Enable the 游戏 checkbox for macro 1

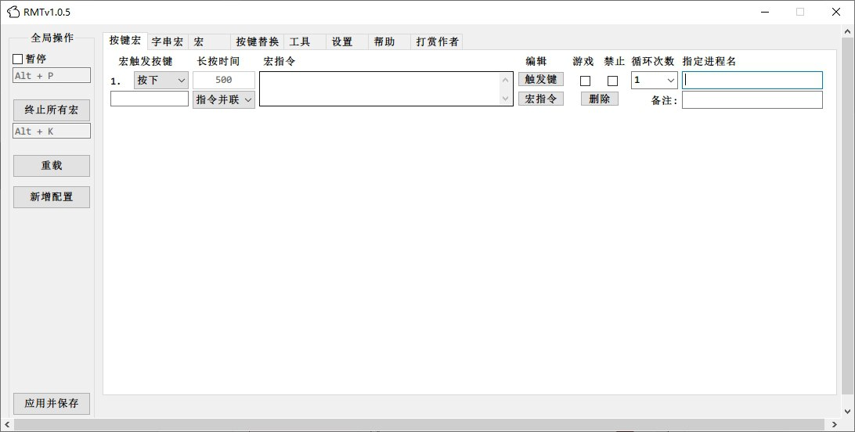585,81
